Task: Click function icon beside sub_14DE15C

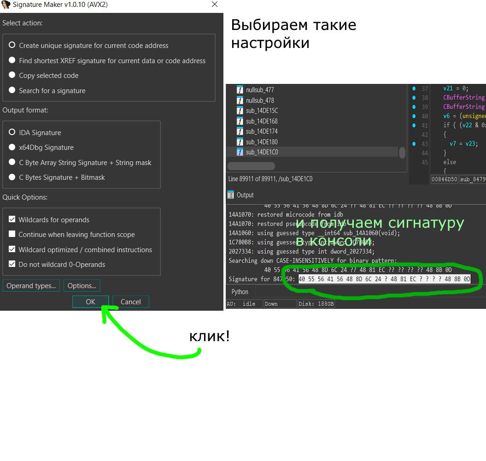Action: pos(240,111)
